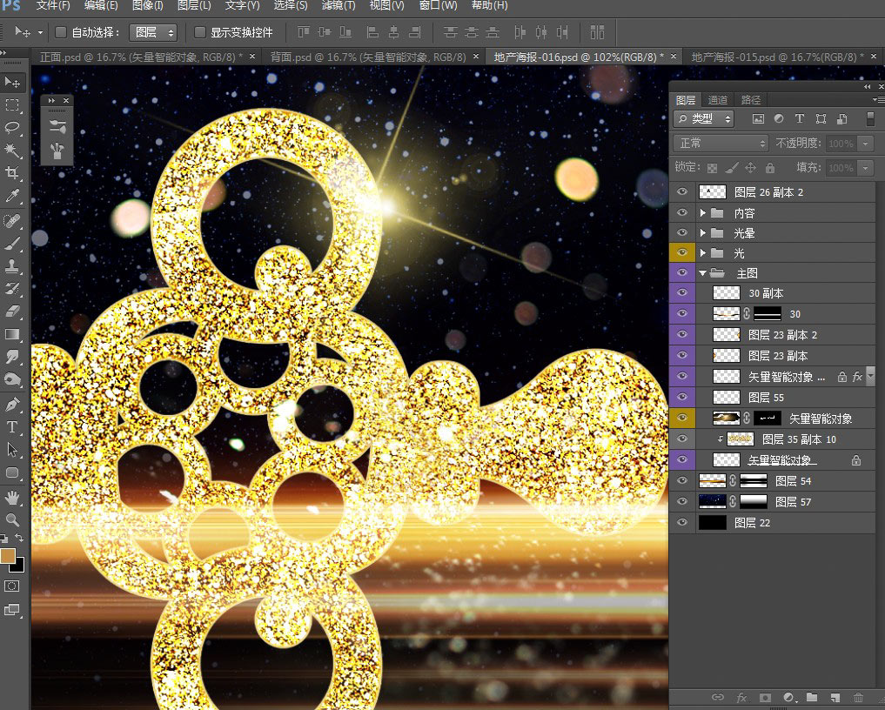The image size is (885, 710).
Task: Open the blend mode dropdown 正常
Action: coord(721,144)
